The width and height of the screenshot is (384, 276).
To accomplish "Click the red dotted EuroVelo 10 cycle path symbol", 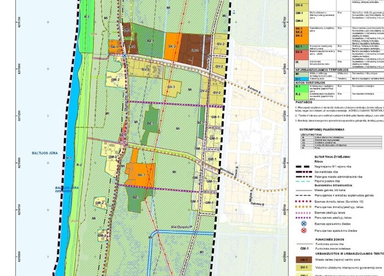I will click(304, 202).
